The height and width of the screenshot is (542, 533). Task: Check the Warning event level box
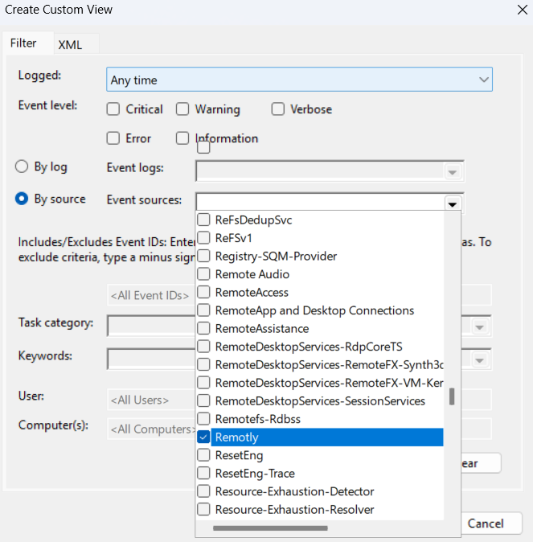coord(183,109)
